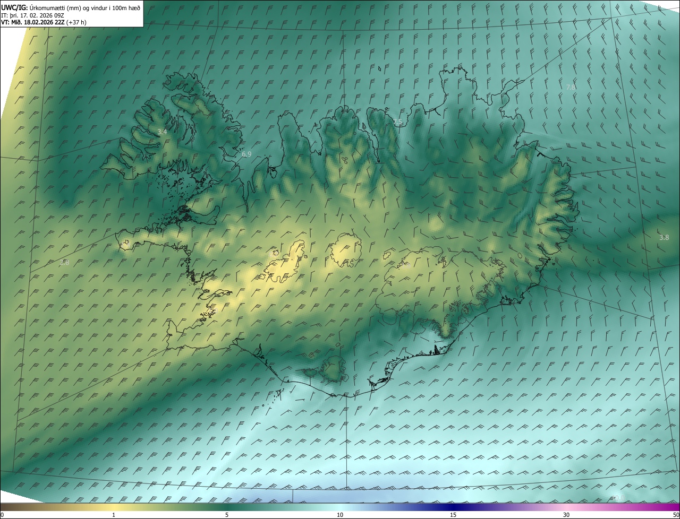This screenshot has height=519, width=680.
Task: Click the '10' tick on the color scale
Action: tap(340, 515)
